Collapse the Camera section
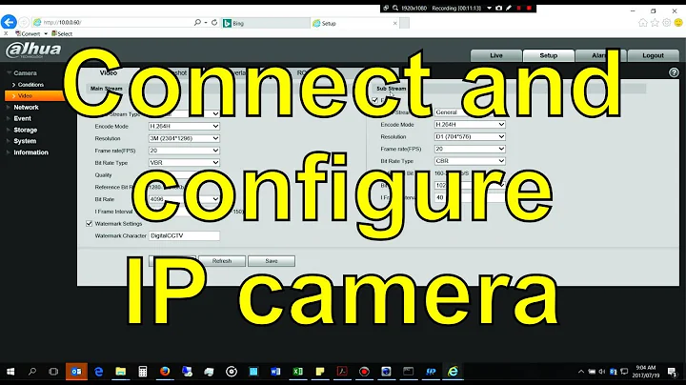Image resolution: width=686 pixels, height=385 pixels. click(25, 73)
